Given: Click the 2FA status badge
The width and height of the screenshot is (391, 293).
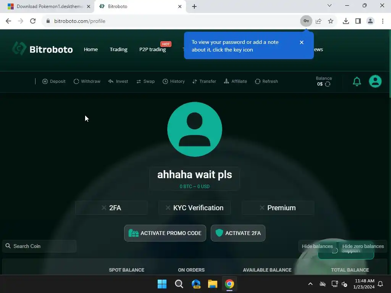Looking at the screenshot, I should (111, 208).
